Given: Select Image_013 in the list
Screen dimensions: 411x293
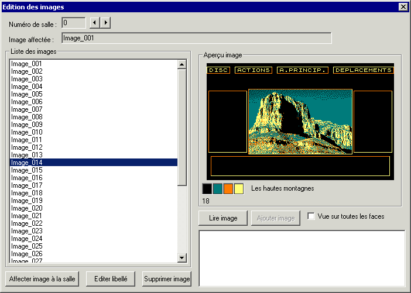Looking at the screenshot, I should [94, 155].
